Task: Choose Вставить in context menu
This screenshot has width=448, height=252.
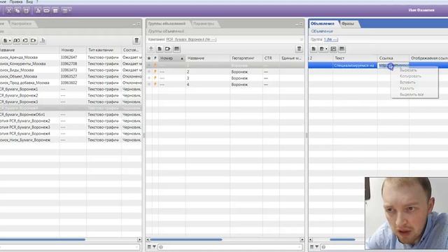Action: click(x=407, y=83)
